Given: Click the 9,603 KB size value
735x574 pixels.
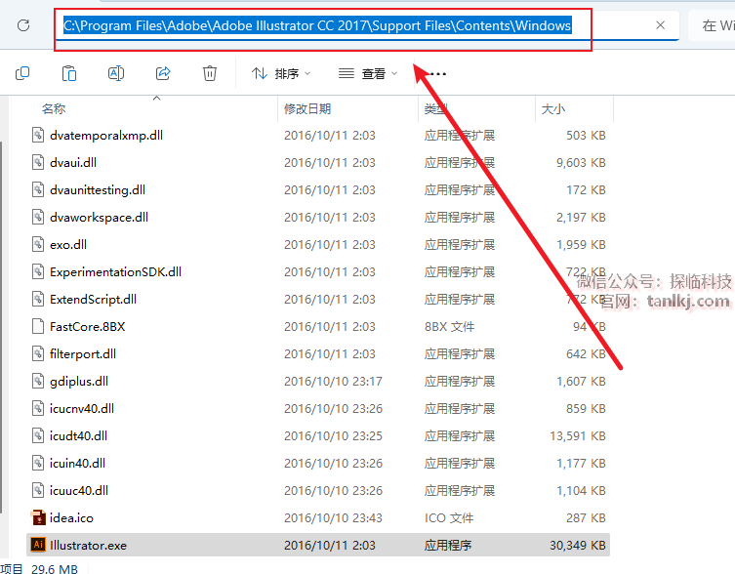Looking at the screenshot, I should (581, 163).
